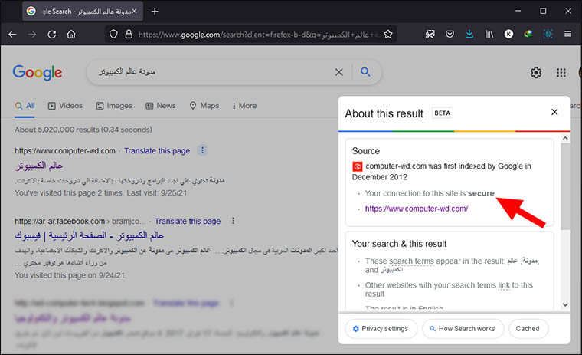Click the round K extension icon
Screen dimensions: 582x355
(x=509, y=35)
